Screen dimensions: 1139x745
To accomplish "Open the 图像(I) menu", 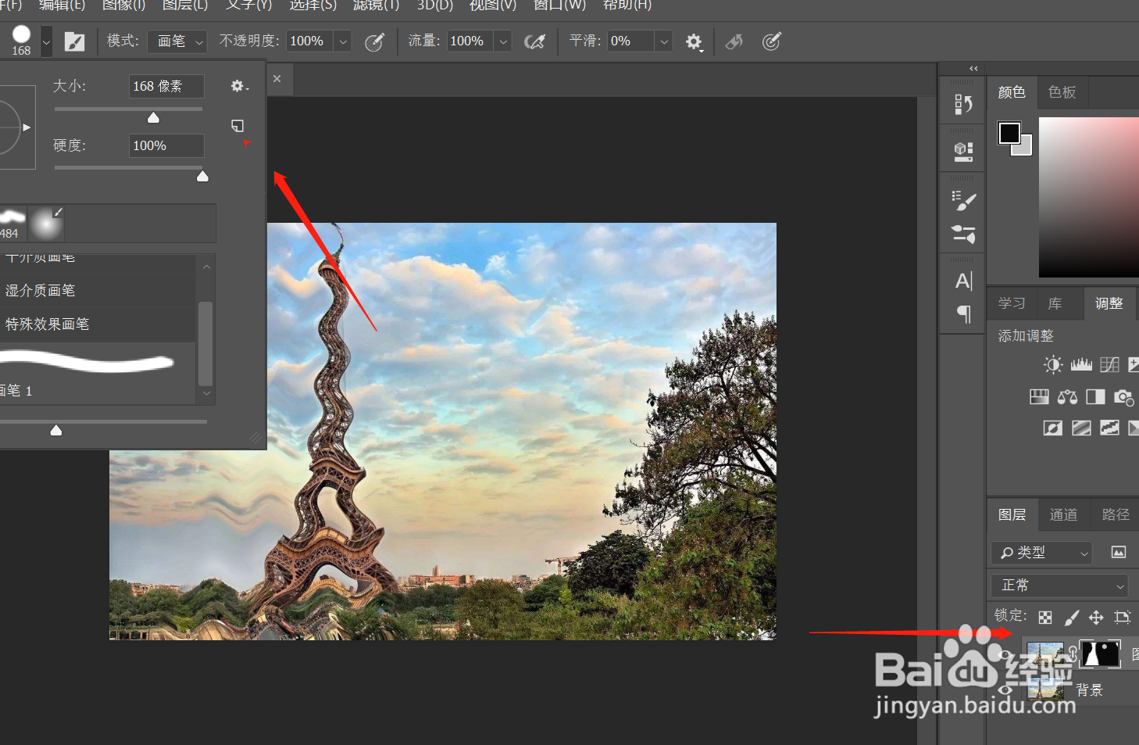I will pos(123,5).
